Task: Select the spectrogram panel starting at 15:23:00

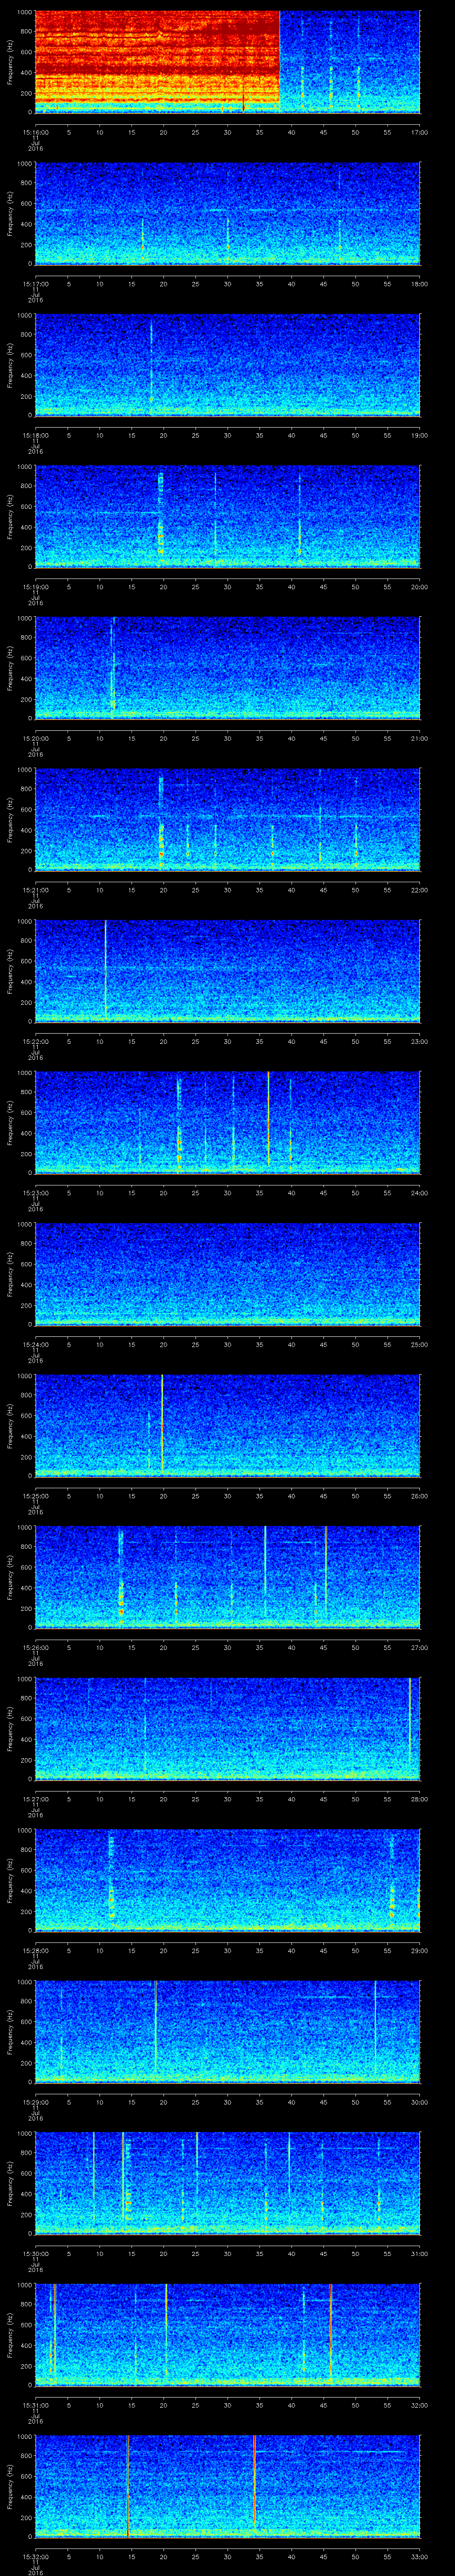Action: point(228,1122)
